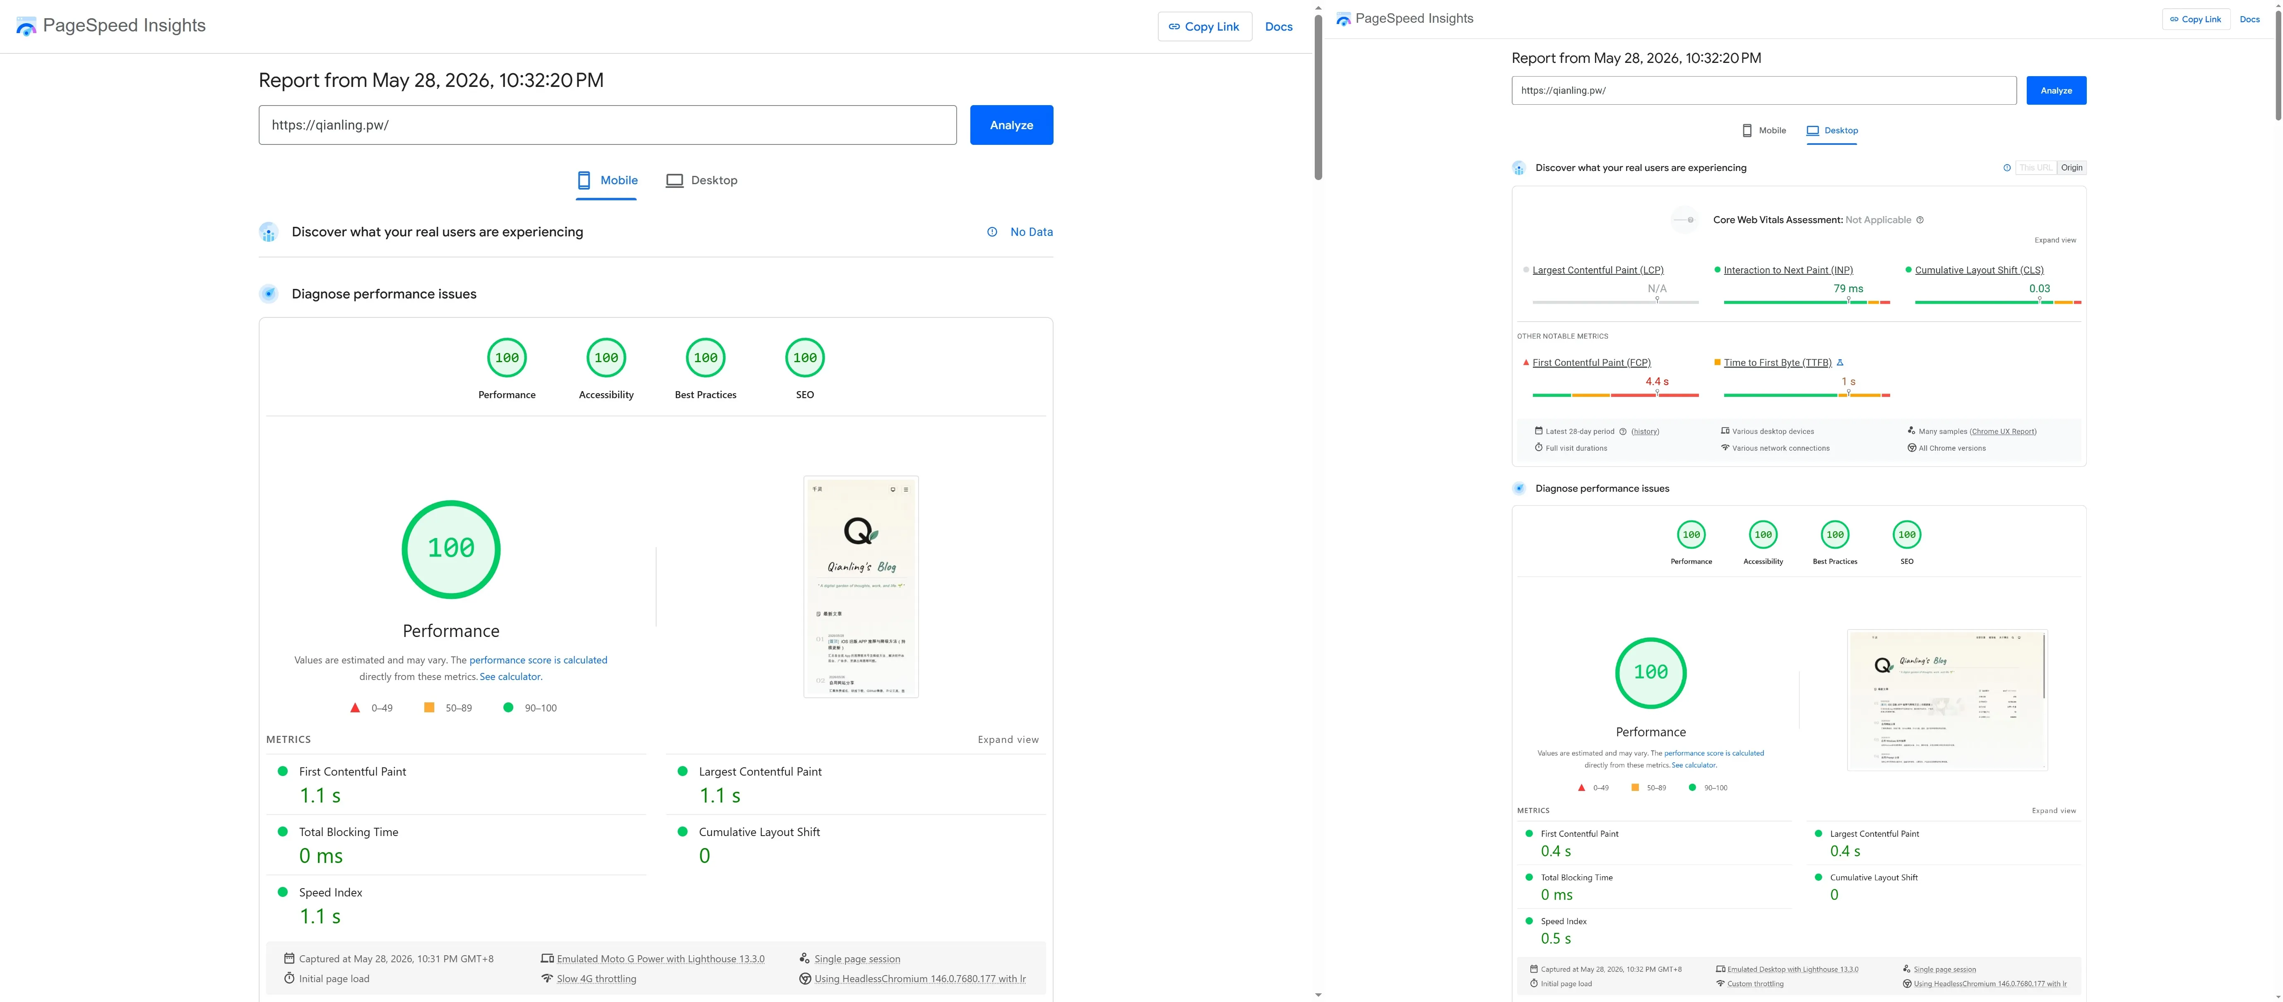Click Copy Link in left window
The image size is (2283, 1002).
click(x=1205, y=26)
